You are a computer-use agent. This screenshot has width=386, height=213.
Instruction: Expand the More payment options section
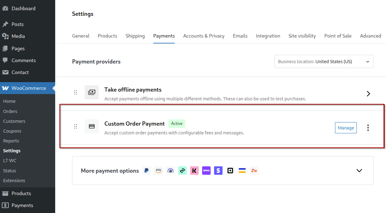coord(359,171)
